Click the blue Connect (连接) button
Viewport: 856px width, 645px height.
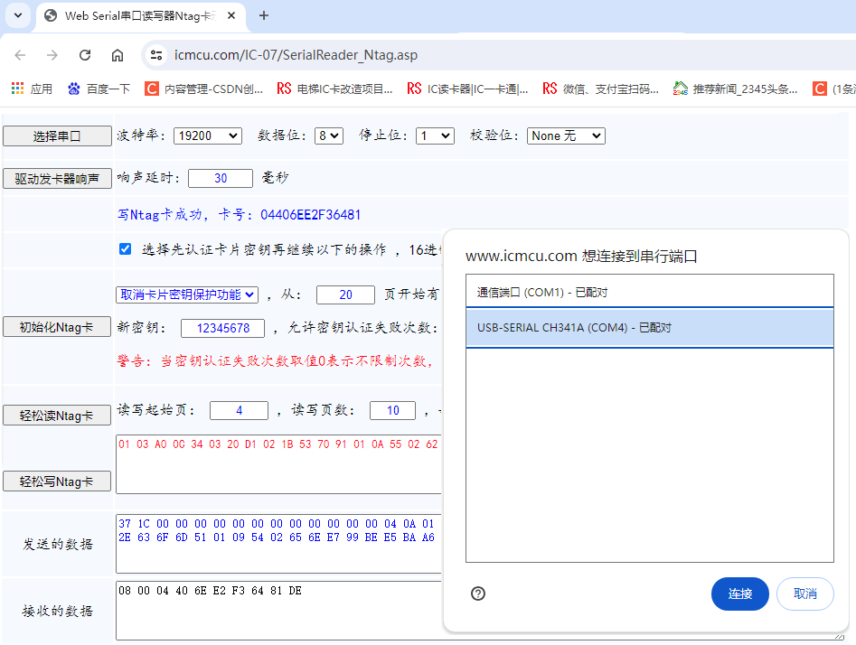coord(739,594)
